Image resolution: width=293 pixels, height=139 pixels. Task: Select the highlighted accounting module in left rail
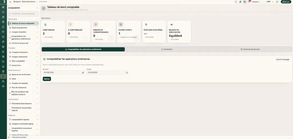pos(3,76)
